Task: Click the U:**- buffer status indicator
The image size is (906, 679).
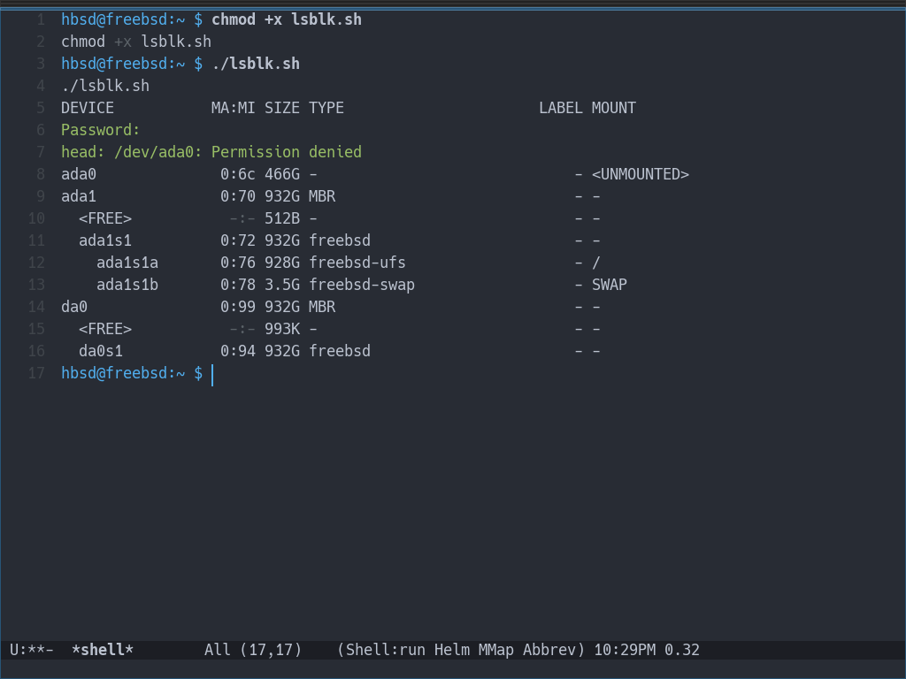Action: [x=31, y=650]
